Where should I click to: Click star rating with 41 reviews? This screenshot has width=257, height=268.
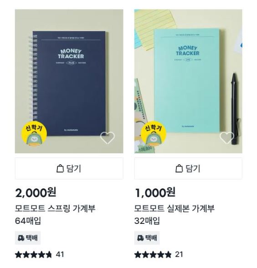[x=33, y=254]
